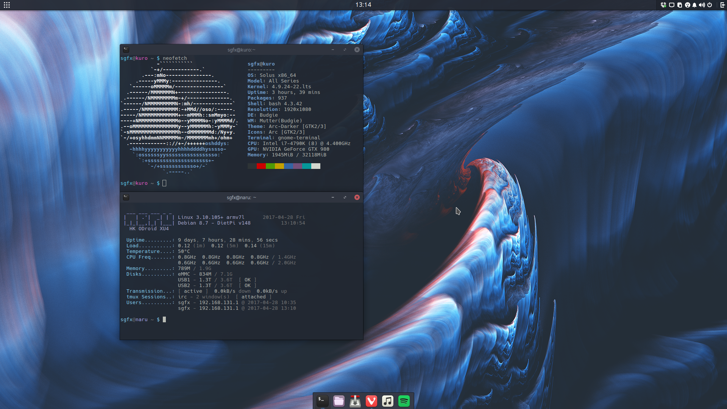727x409 pixels.
Task: Launch Vivaldi browser from the dock
Action: pyautogui.click(x=371, y=401)
